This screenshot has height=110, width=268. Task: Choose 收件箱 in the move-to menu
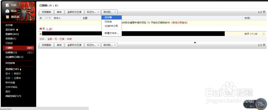click(111, 17)
